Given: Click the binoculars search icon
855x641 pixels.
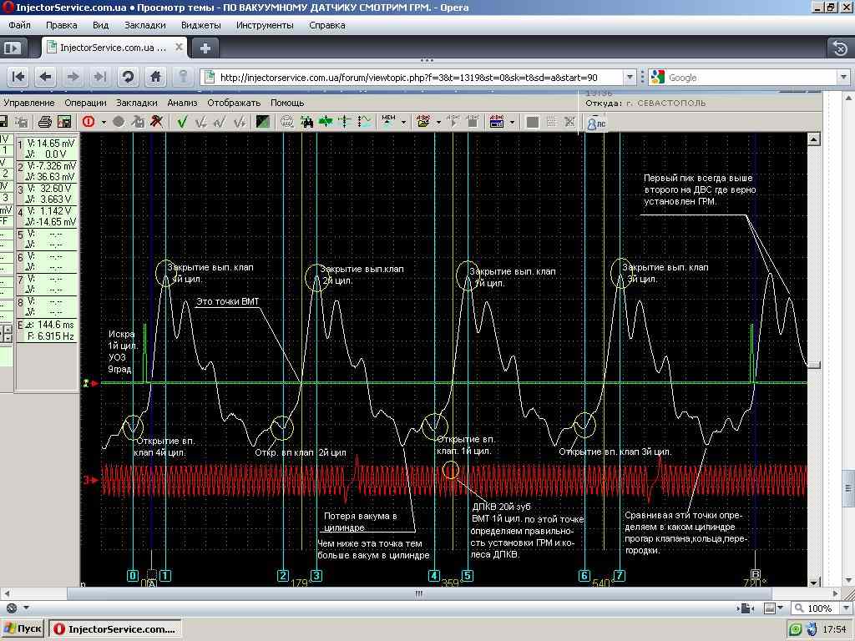Looking at the screenshot, I should (x=306, y=122).
